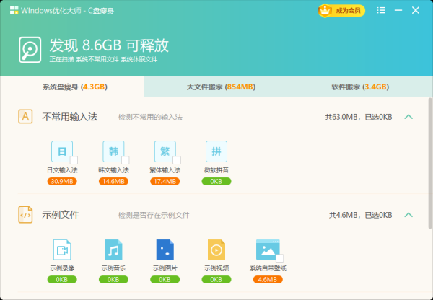Select the 示例录像 sample video recording icon

pyautogui.click(x=62, y=250)
